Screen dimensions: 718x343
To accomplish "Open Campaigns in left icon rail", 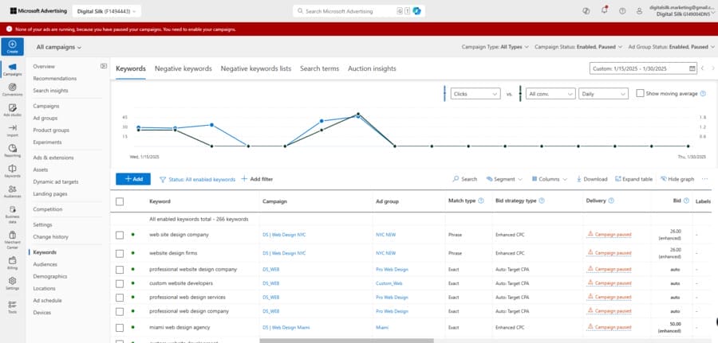I will (x=12, y=69).
